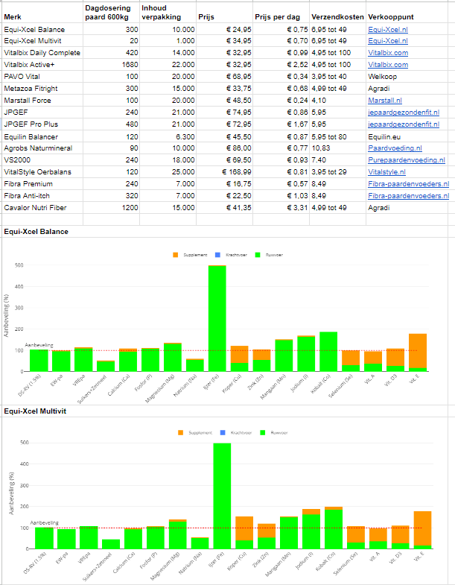Select the € 0,24 price per day cell
Viewport: 455px width, 585px height.
click(x=281, y=101)
